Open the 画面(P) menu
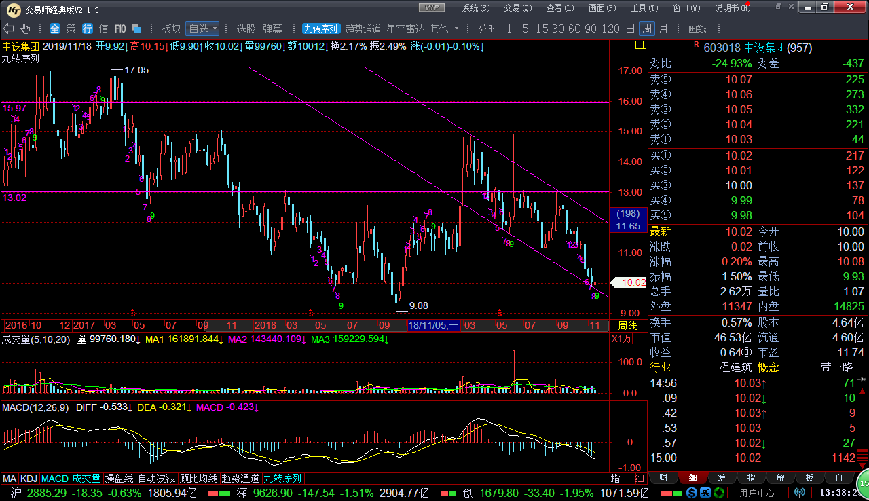This screenshot has height=501, width=869. tap(602, 8)
